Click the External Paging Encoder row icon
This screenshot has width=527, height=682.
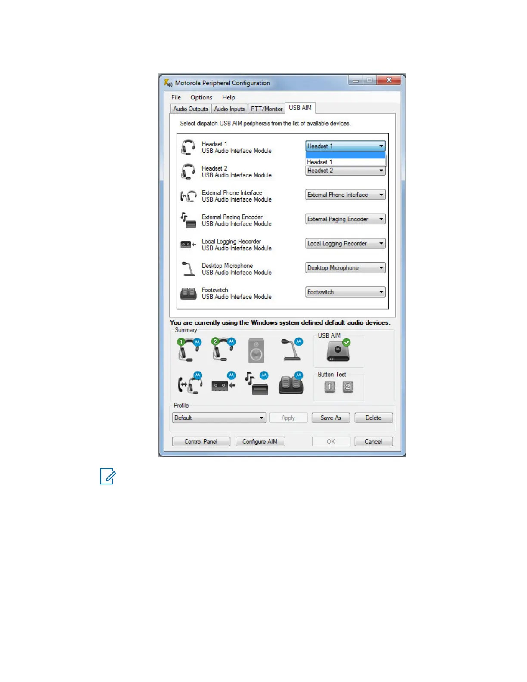click(x=188, y=220)
